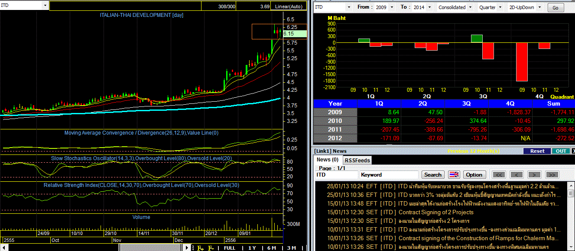
Task: Click the play arrow on chart toolbar
Action: click(x=187, y=248)
